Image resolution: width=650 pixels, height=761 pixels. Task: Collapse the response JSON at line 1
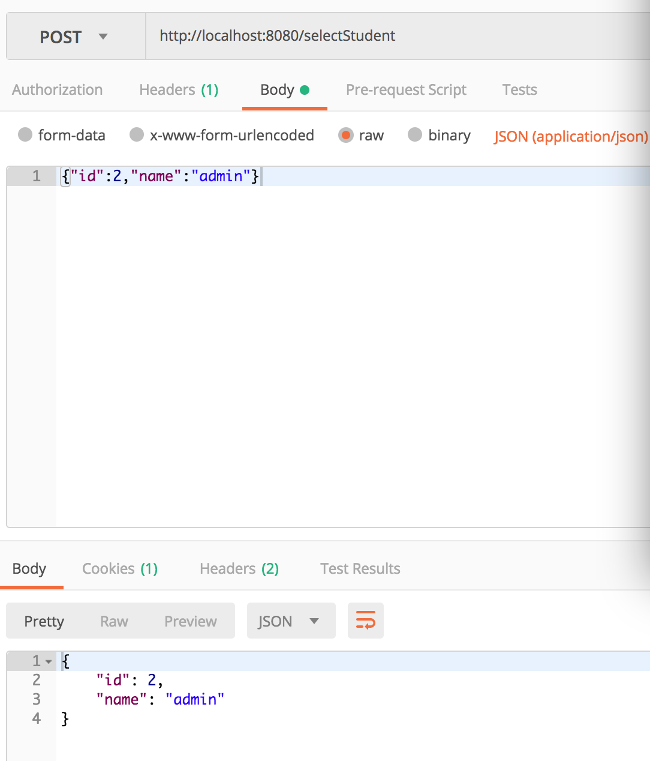point(49,662)
